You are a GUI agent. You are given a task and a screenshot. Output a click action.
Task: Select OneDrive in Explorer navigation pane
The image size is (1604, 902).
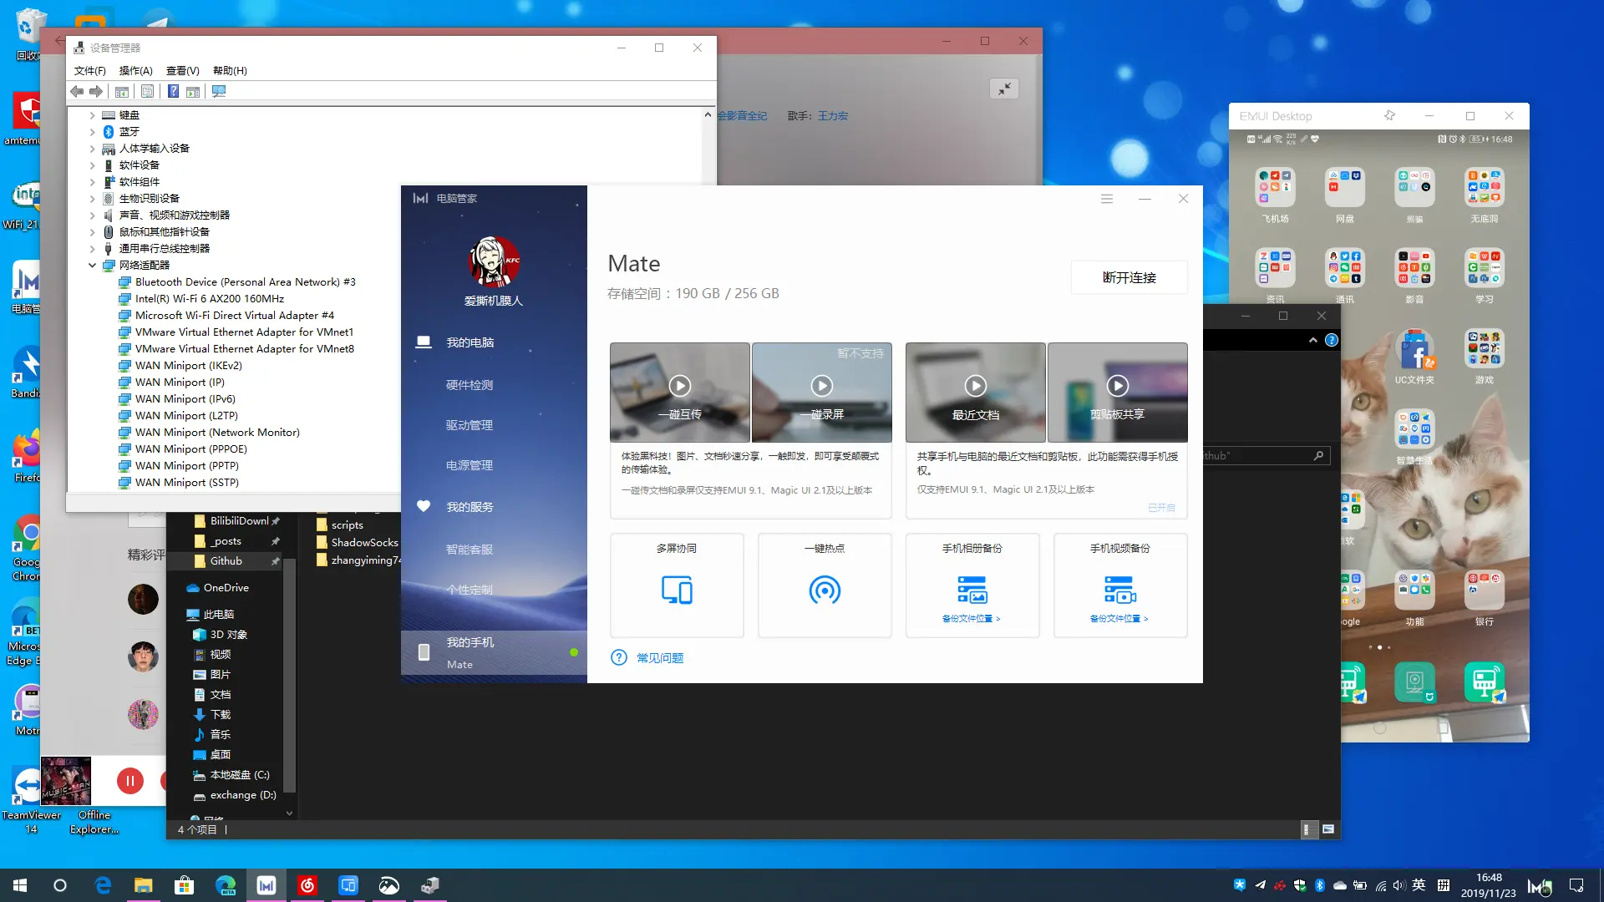(x=226, y=588)
